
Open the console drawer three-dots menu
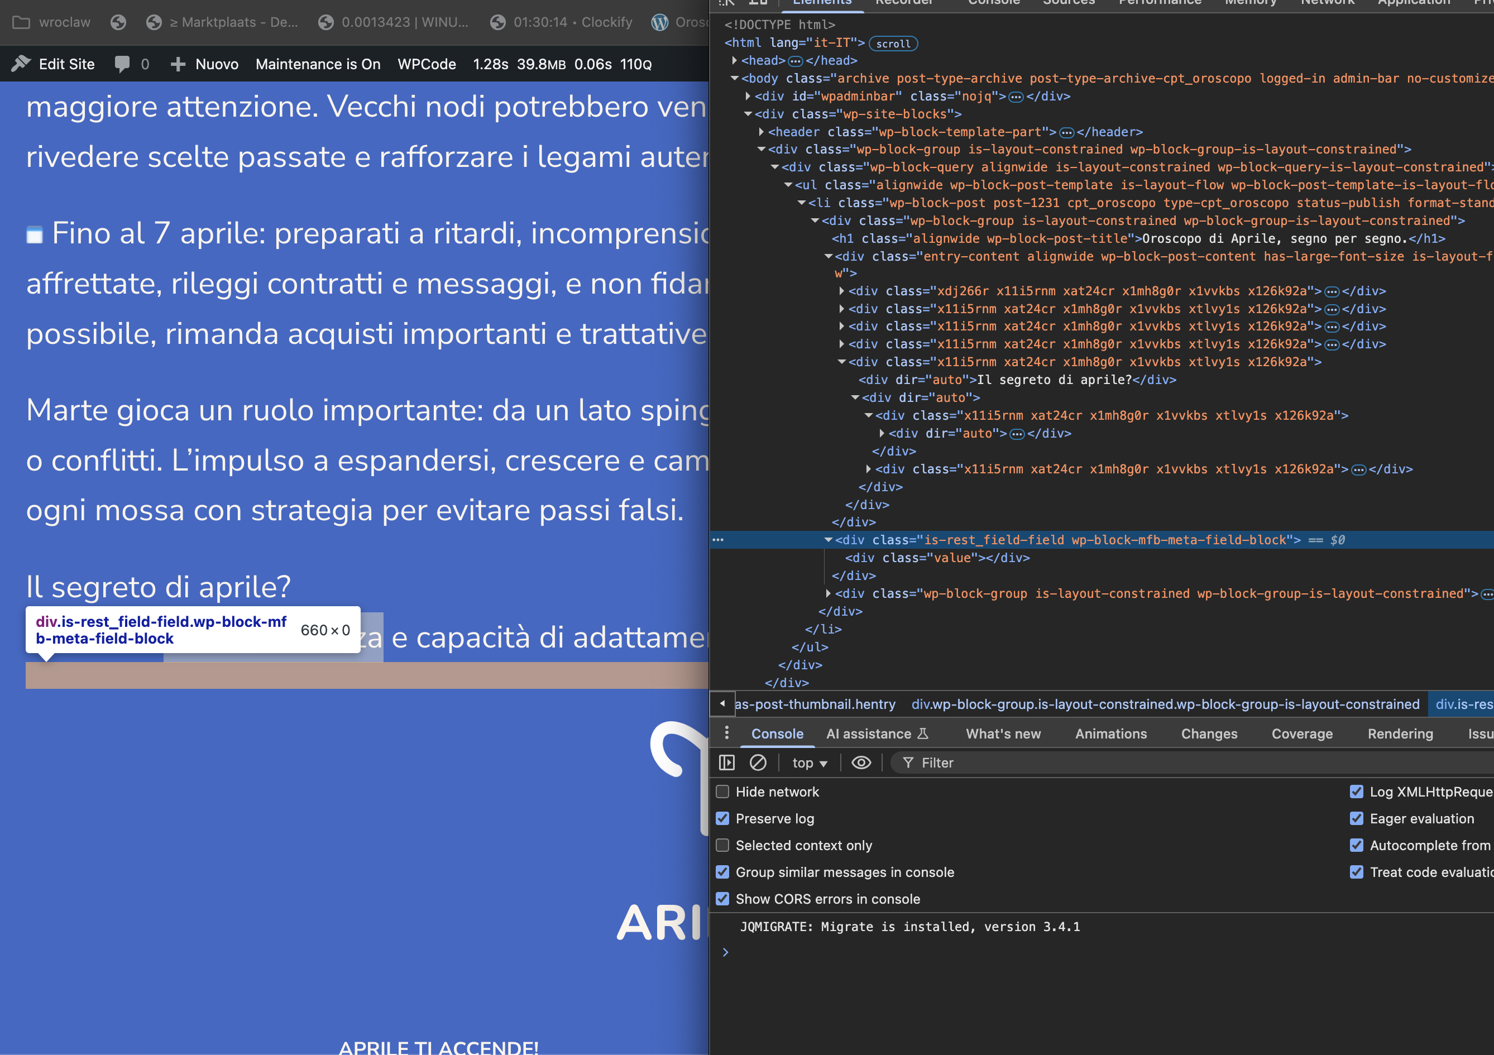pos(726,733)
